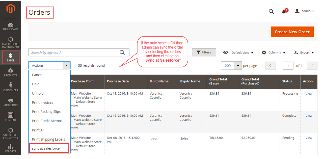Select the Sales dollar icon
Viewport: 323px width, 159px height.
click(x=11, y=57)
